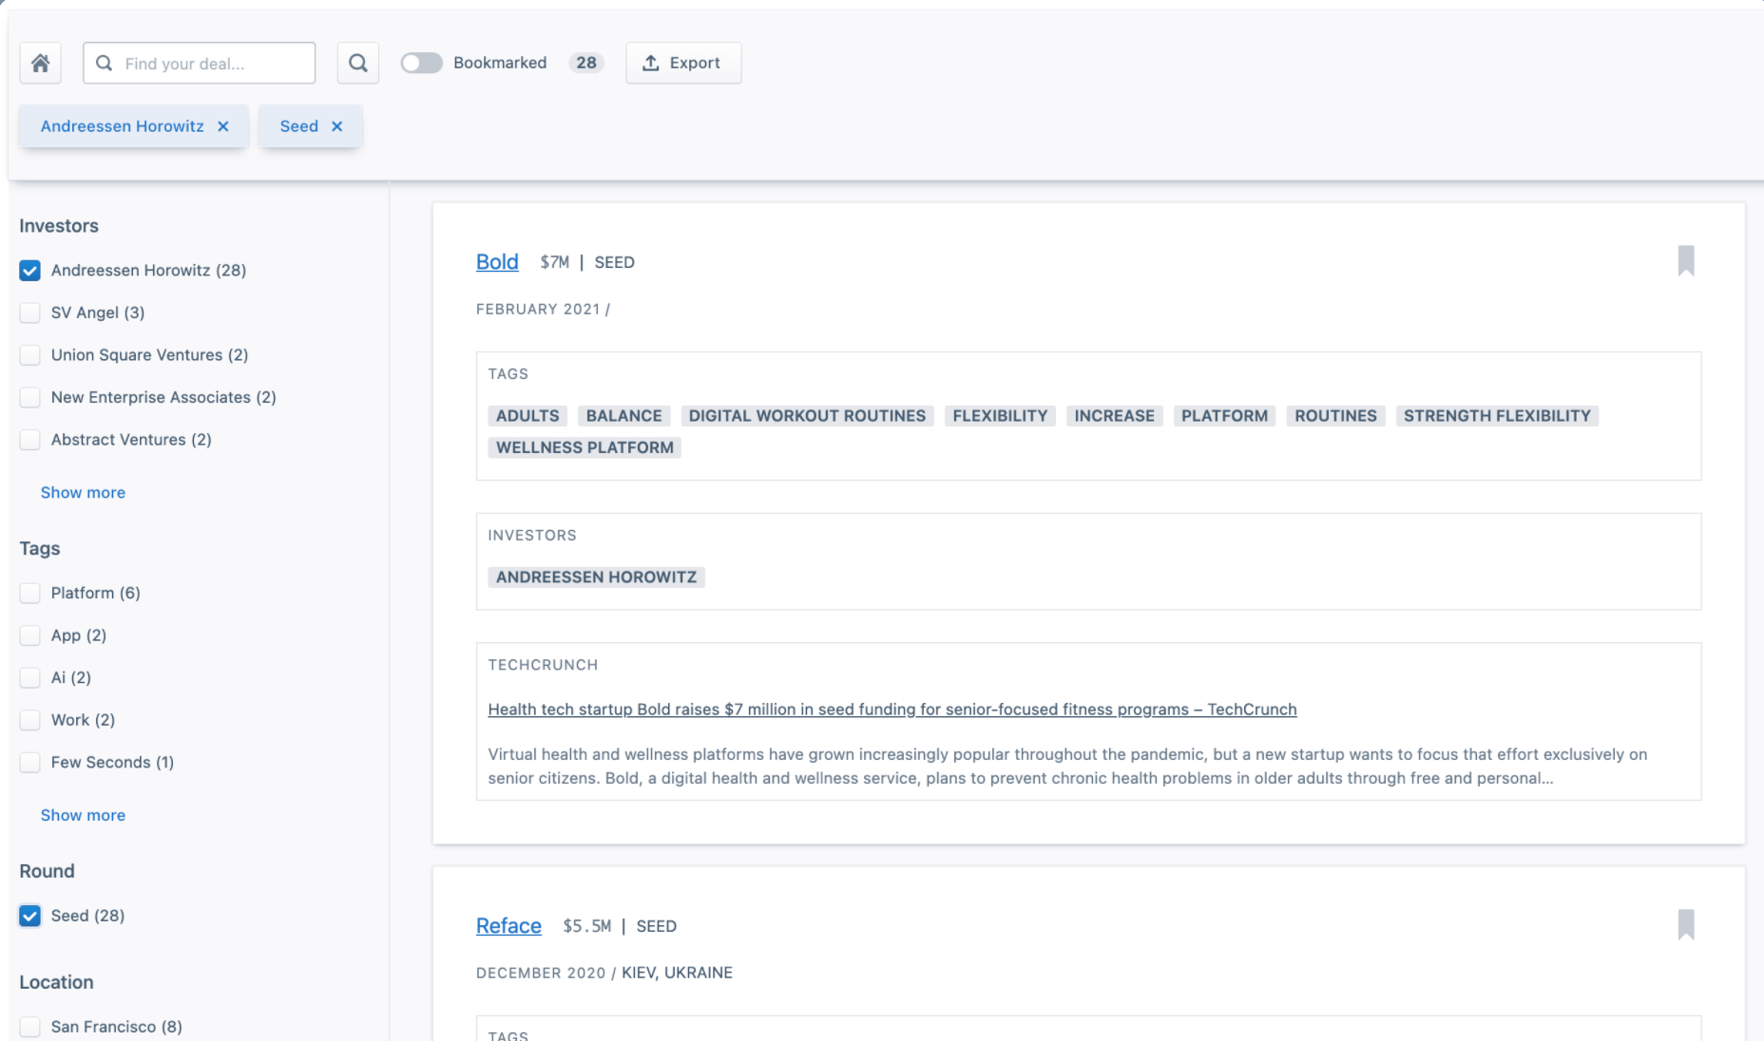Click the PLATFORM tag in Bold card

[x=1224, y=416]
